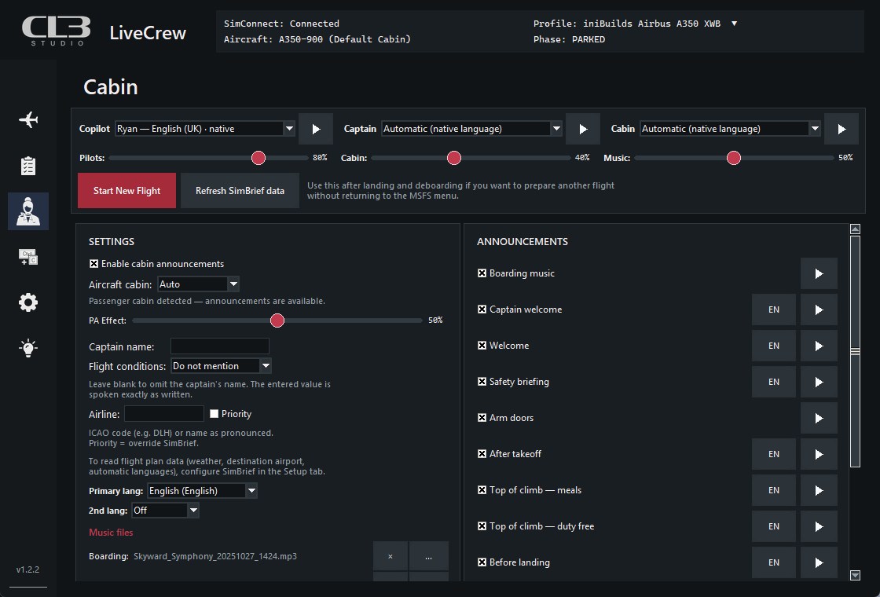Open the lightbulb tips sidebar icon
880x597 pixels.
click(x=28, y=348)
